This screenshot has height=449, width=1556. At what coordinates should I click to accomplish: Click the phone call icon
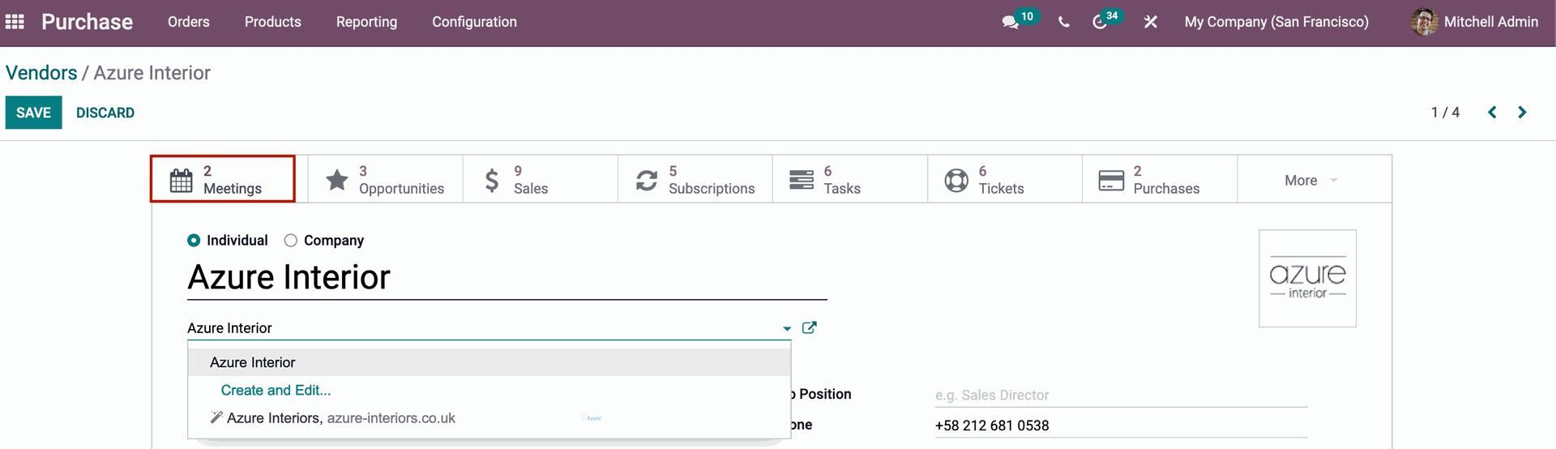[x=1064, y=22]
